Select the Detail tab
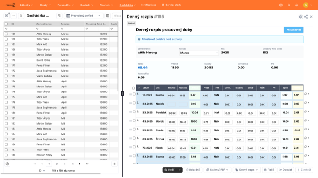 131,24
